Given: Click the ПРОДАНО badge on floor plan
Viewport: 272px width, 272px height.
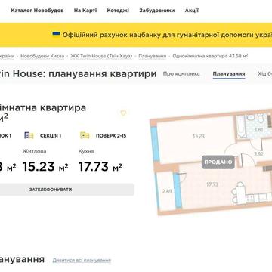Looking at the screenshot, I should pos(218,162).
